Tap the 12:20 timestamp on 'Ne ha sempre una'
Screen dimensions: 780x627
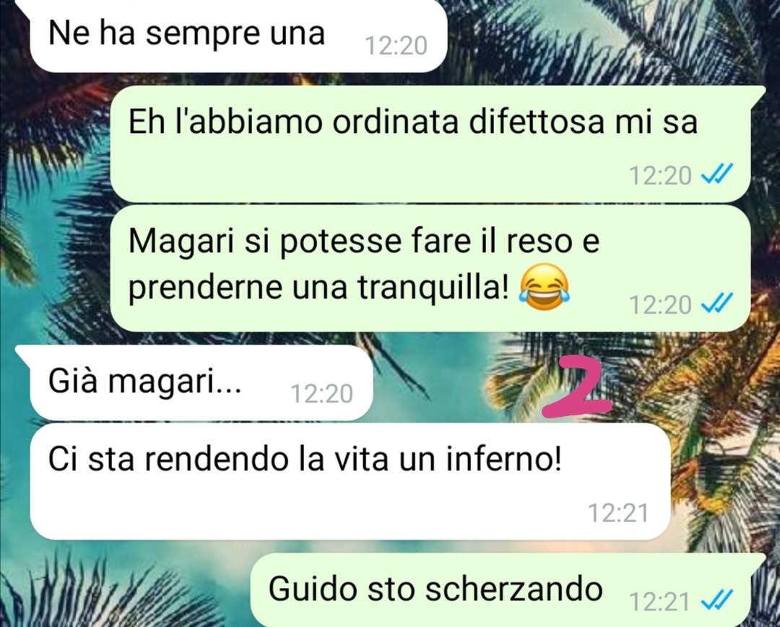396,46
